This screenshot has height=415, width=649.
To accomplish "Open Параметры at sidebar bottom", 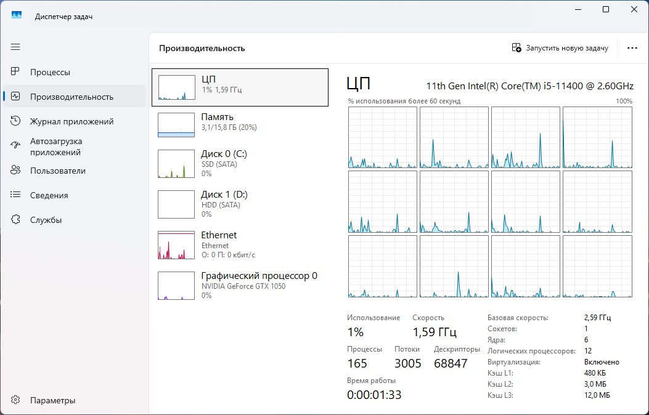I will coord(75,400).
